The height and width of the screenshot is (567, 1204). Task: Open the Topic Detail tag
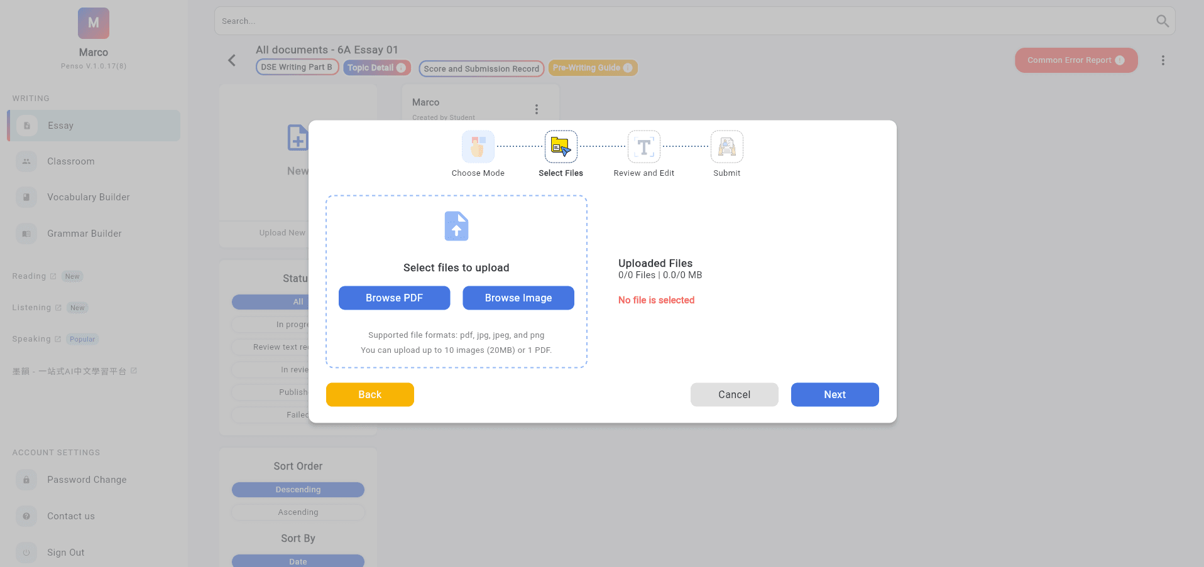(x=376, y=68)
